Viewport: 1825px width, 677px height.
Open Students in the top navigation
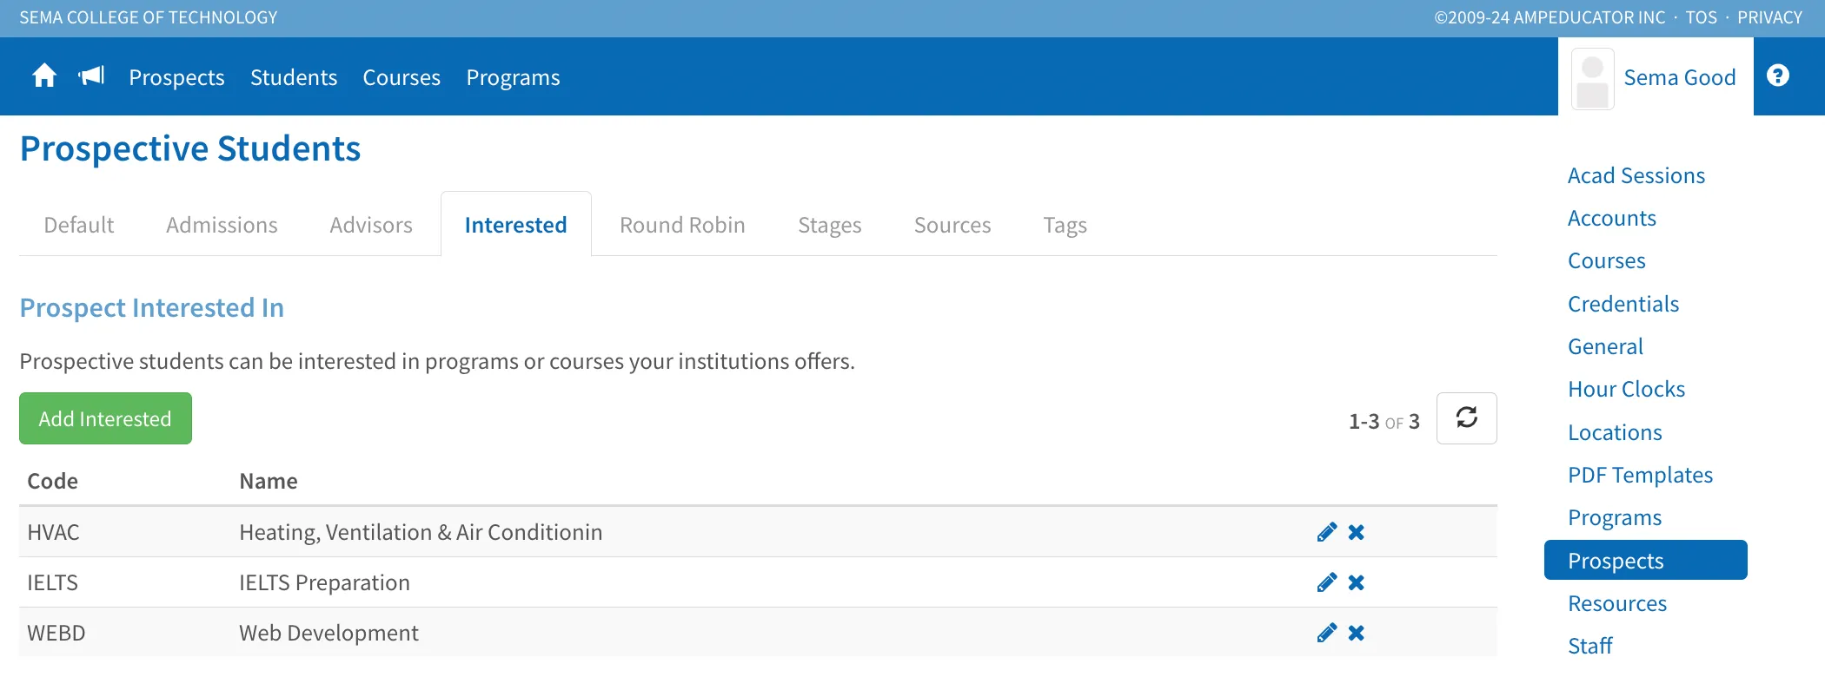click(x=294, y=77)
